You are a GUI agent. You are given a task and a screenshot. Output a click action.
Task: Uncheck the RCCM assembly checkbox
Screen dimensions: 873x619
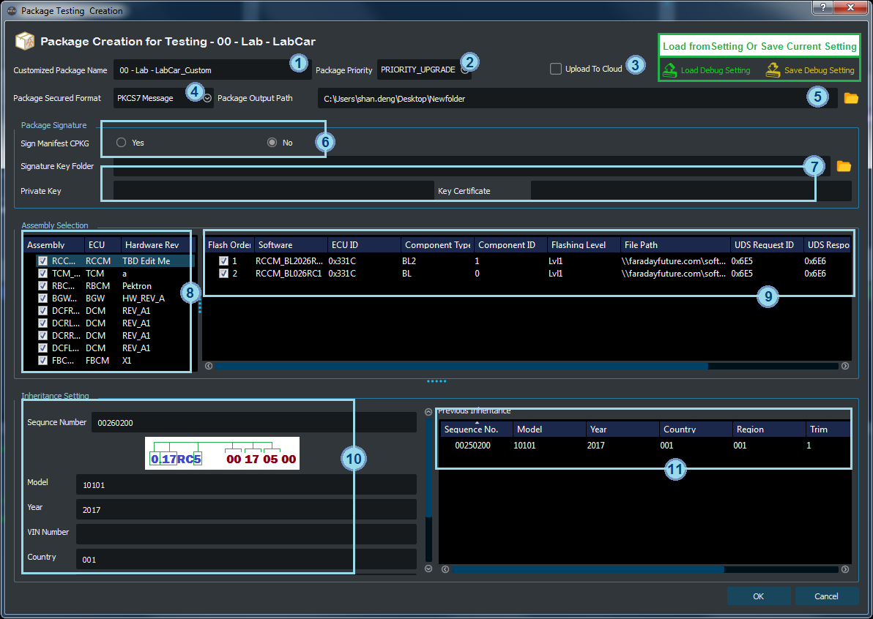click(42, 260)
